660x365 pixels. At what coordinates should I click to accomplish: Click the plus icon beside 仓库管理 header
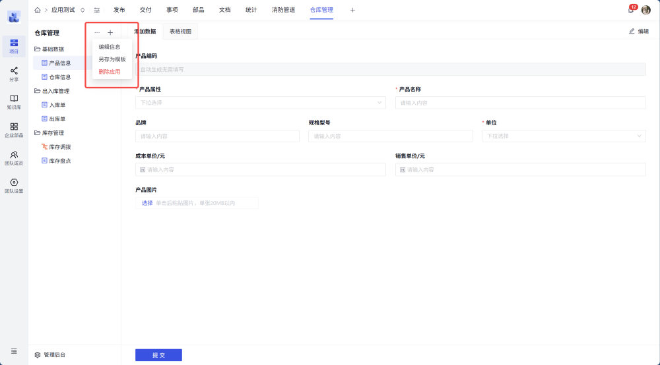110,33
